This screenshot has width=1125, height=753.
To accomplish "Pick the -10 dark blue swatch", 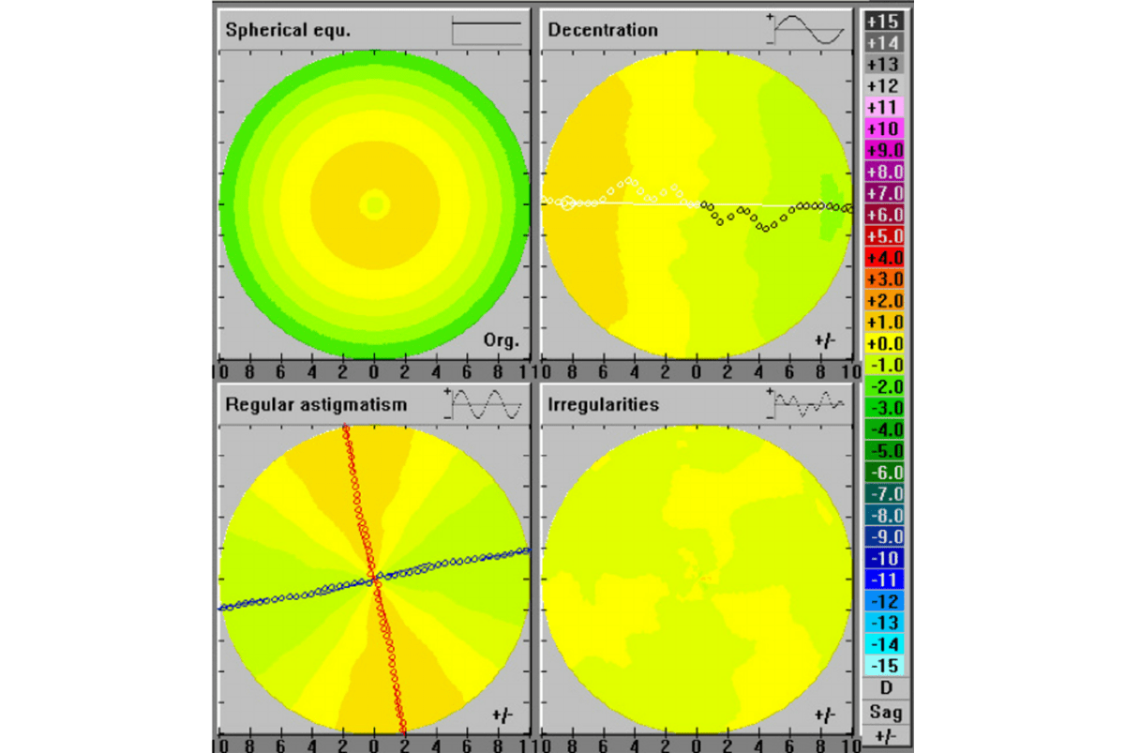I will click(x=884, y=558).
